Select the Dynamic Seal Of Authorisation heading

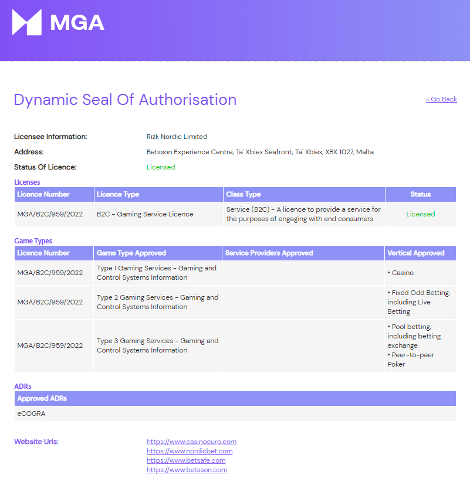pyautogui.click(x=125, y=100)
